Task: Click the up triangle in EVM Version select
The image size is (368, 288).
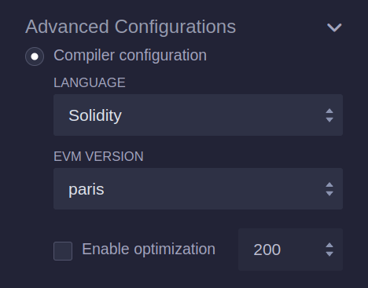Action: [x=329, y=184]
